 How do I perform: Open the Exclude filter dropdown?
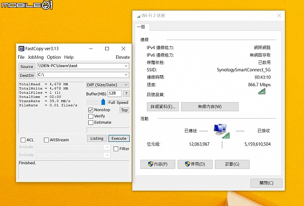pyautogui.click(x=107, y=155)
